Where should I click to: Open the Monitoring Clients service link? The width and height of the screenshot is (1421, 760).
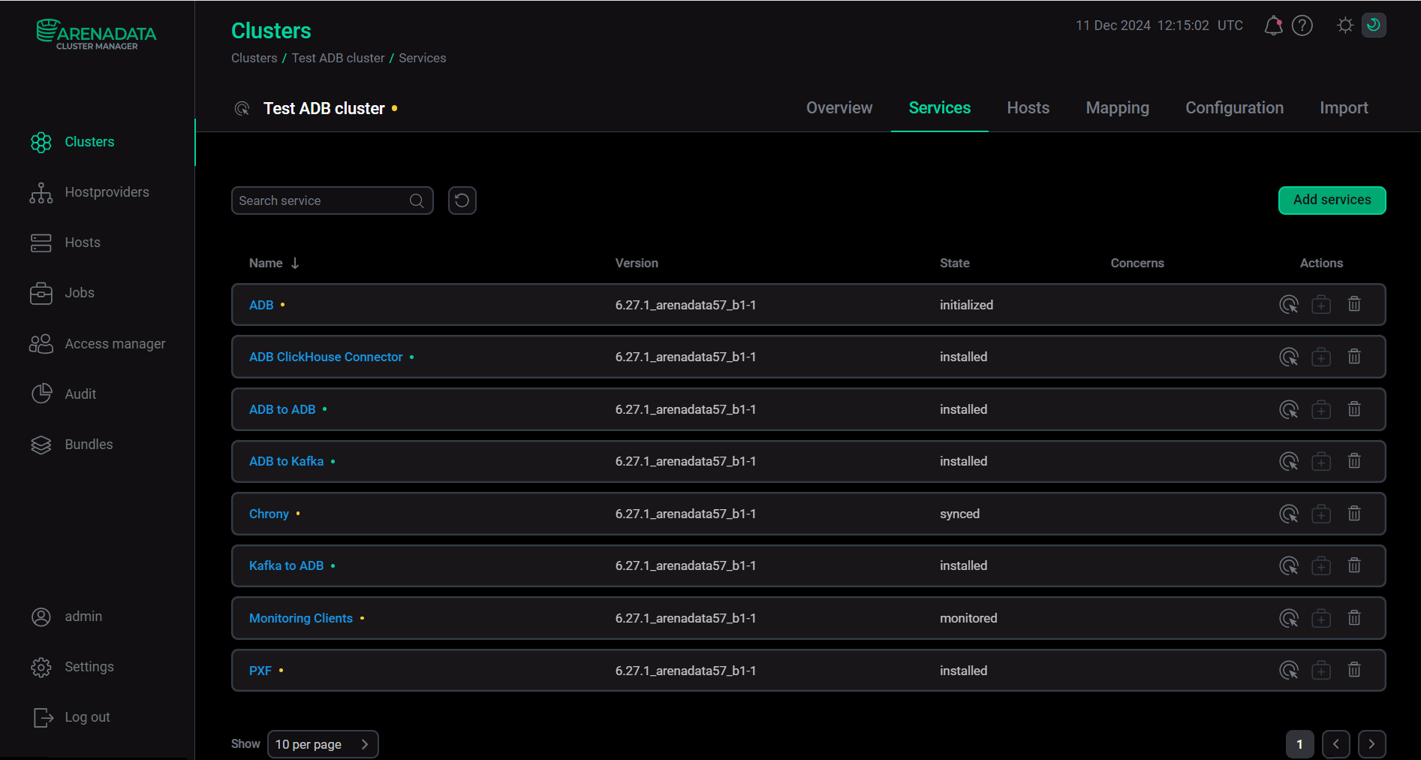300,618
